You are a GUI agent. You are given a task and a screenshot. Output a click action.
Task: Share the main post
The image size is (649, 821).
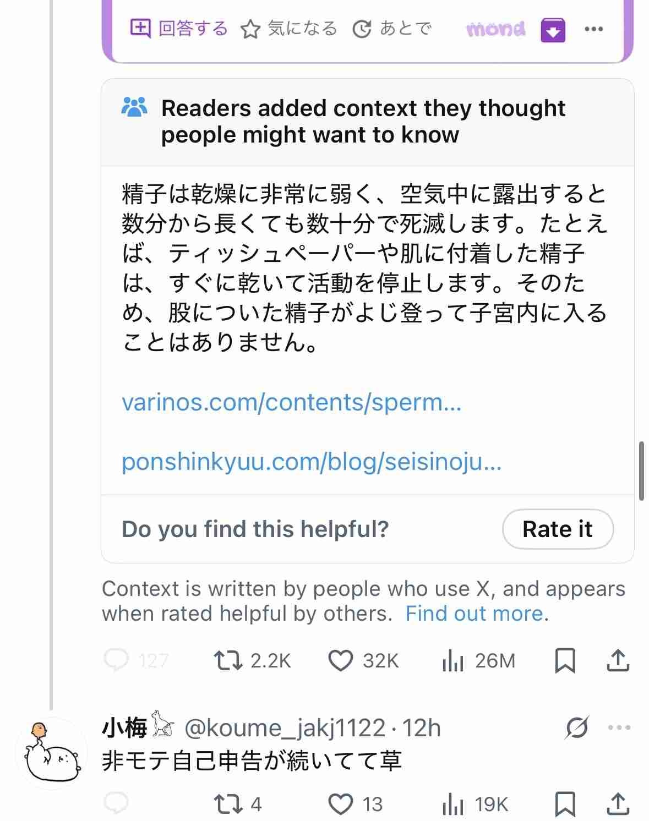(618, 660)
